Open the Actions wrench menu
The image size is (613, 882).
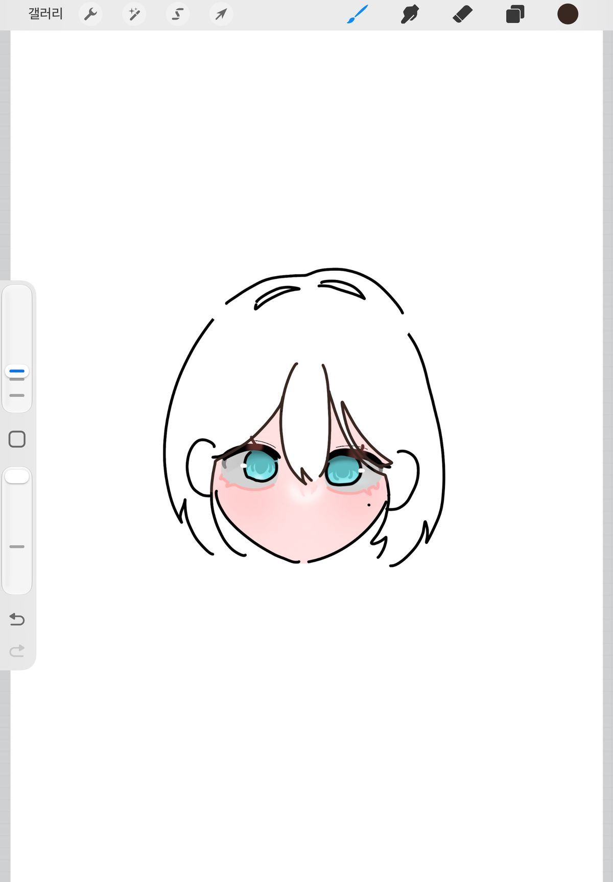90,14
